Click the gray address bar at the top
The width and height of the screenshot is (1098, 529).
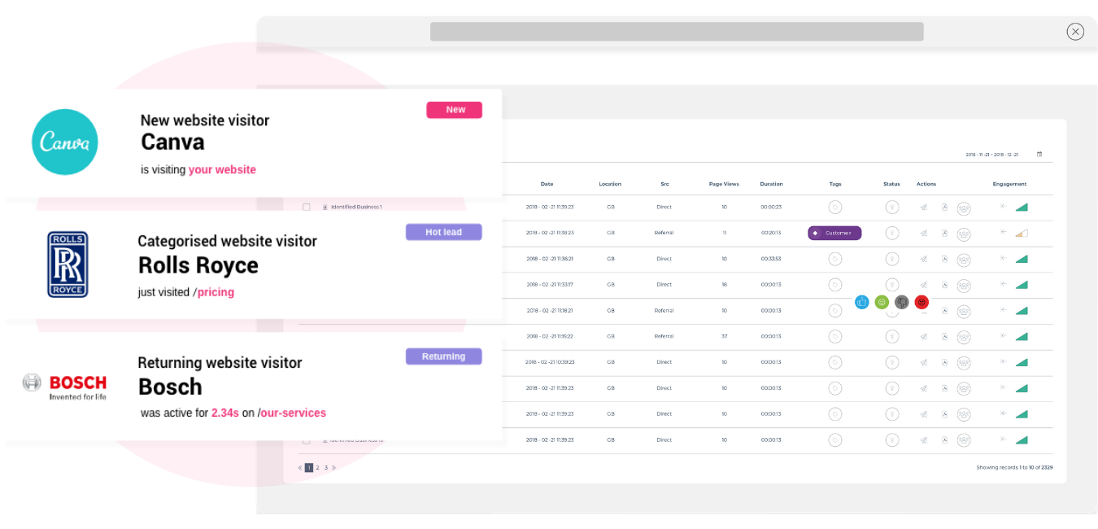pos(677,32)
